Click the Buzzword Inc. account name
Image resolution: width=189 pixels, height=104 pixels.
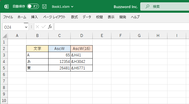[126, 7]
